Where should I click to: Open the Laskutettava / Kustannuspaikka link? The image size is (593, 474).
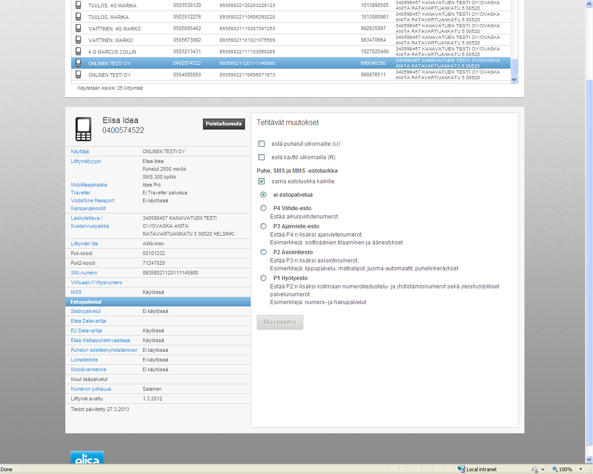[90, 222]
